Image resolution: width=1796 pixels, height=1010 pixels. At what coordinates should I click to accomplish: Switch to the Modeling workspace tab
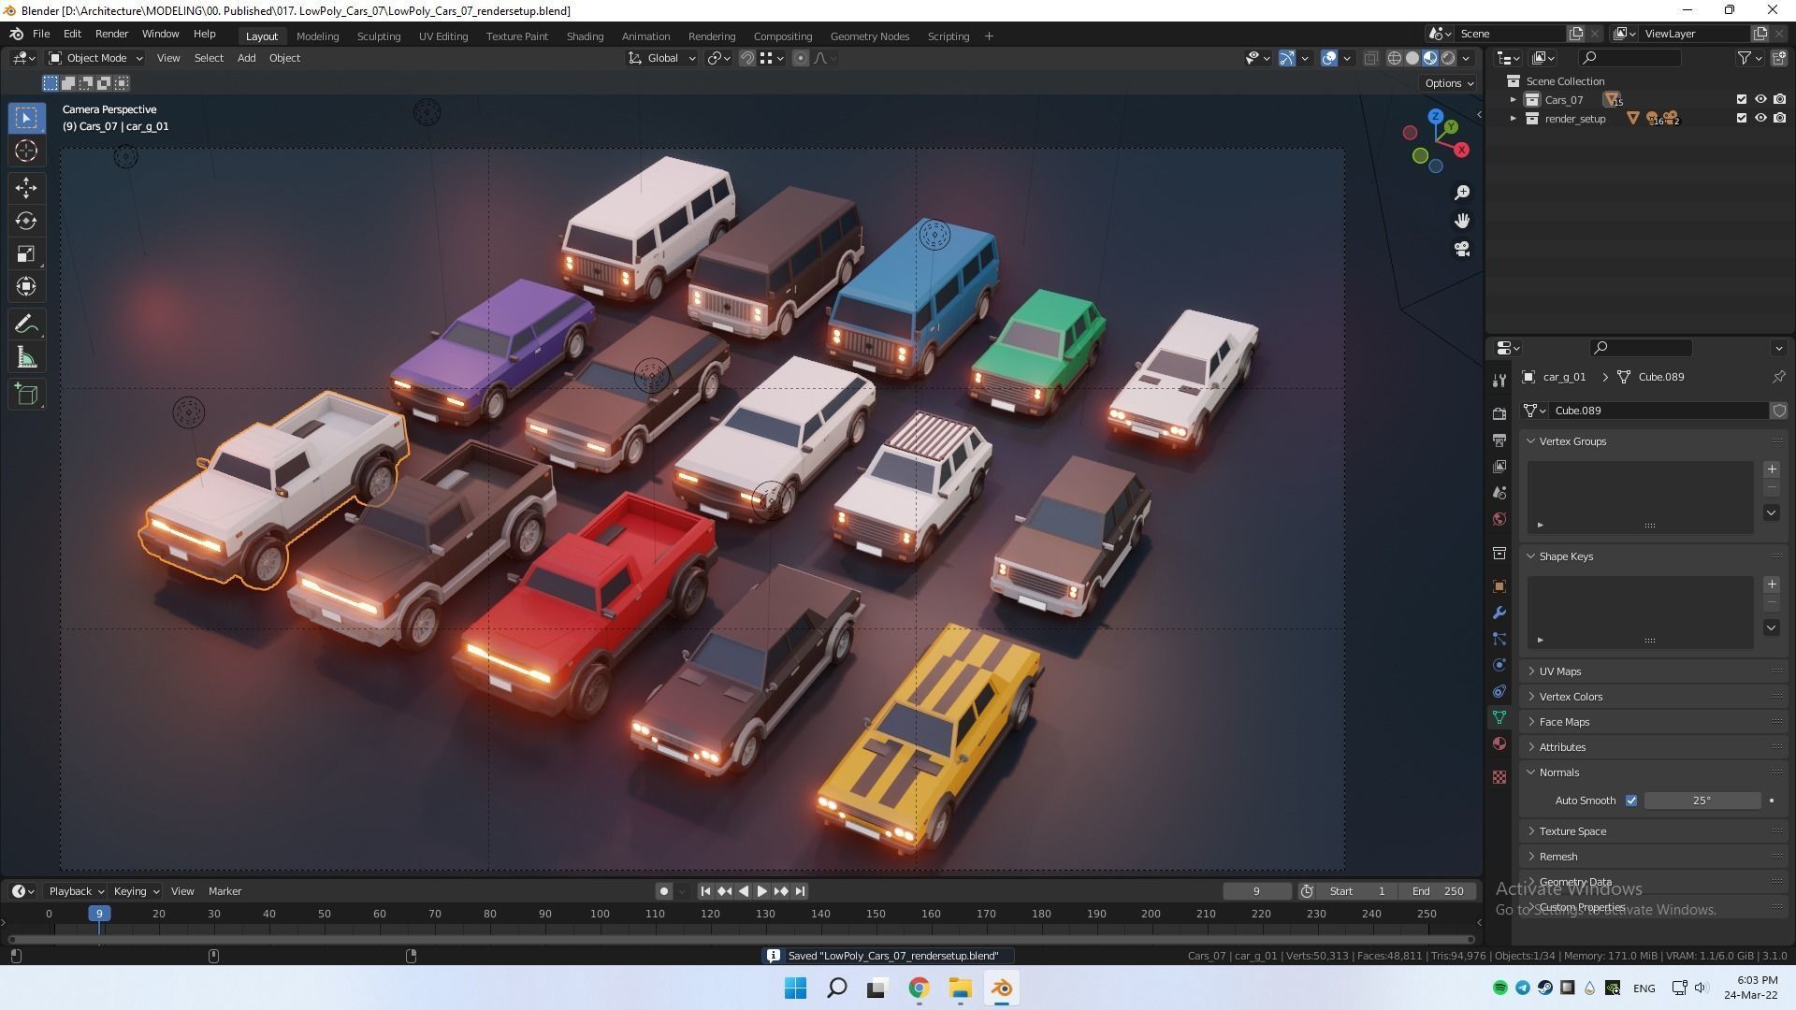[317, 36]
